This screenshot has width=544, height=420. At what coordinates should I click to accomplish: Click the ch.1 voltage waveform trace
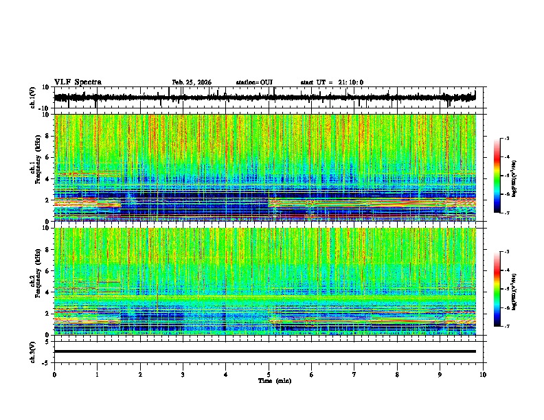[264, 97]
